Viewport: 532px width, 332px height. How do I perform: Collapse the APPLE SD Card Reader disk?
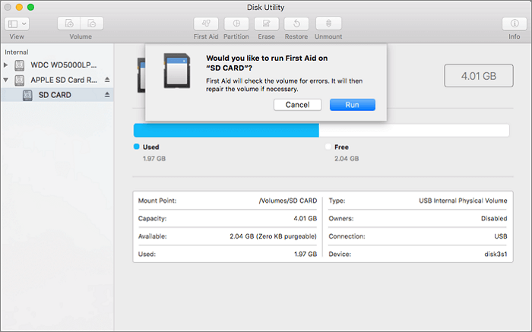(x=7, y=80)
